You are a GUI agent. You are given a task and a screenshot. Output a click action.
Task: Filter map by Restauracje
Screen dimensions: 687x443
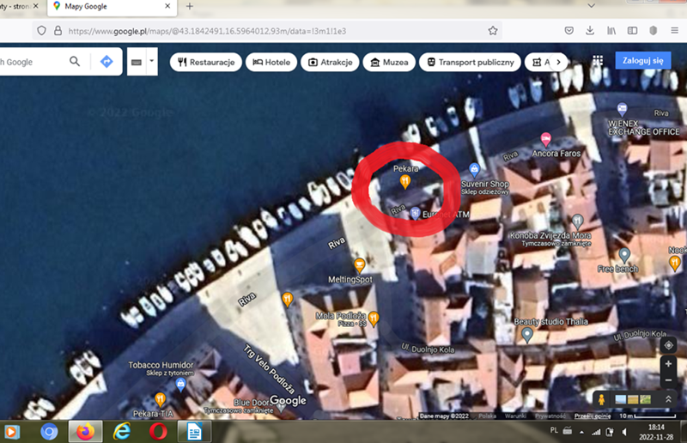click(206, 62)
